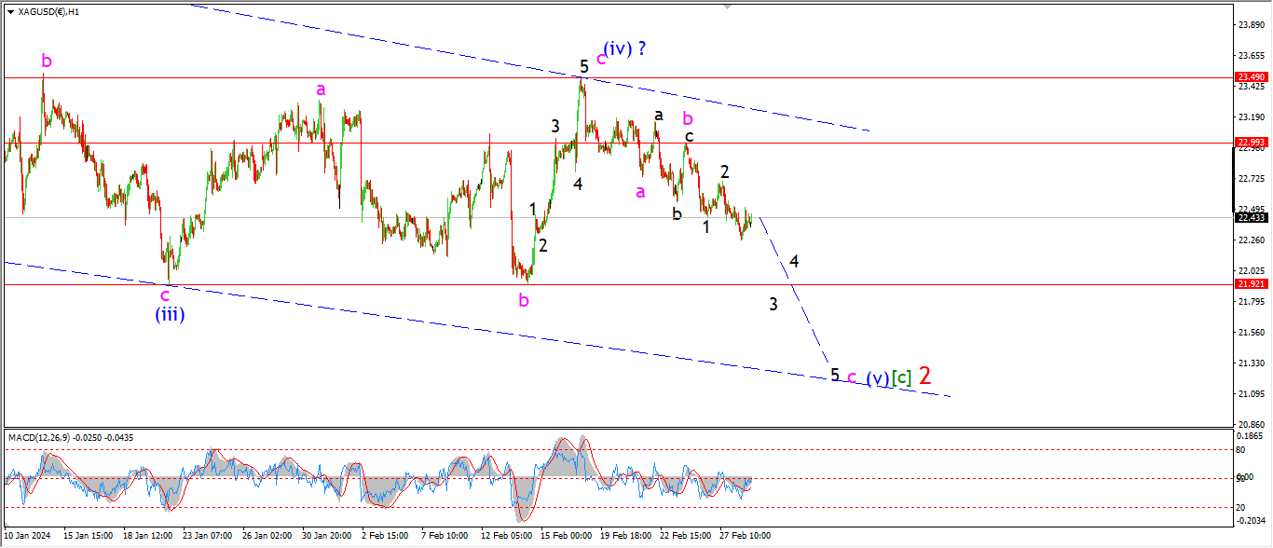Select the chart shift triangle marker at top
1273x548 pixels.
730,6
